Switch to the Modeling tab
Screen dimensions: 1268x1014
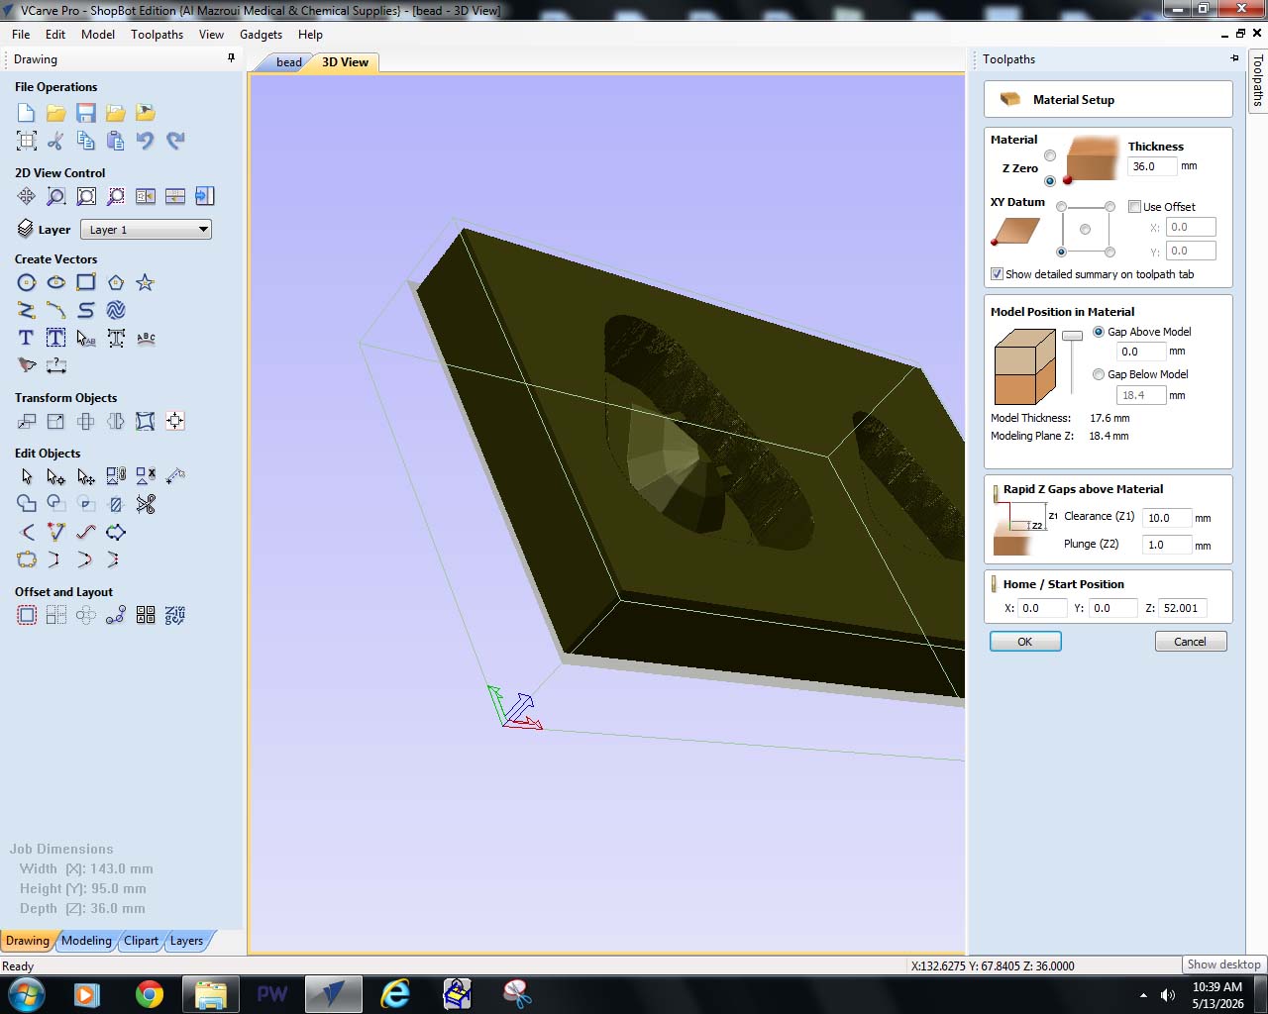coord(87,941)
